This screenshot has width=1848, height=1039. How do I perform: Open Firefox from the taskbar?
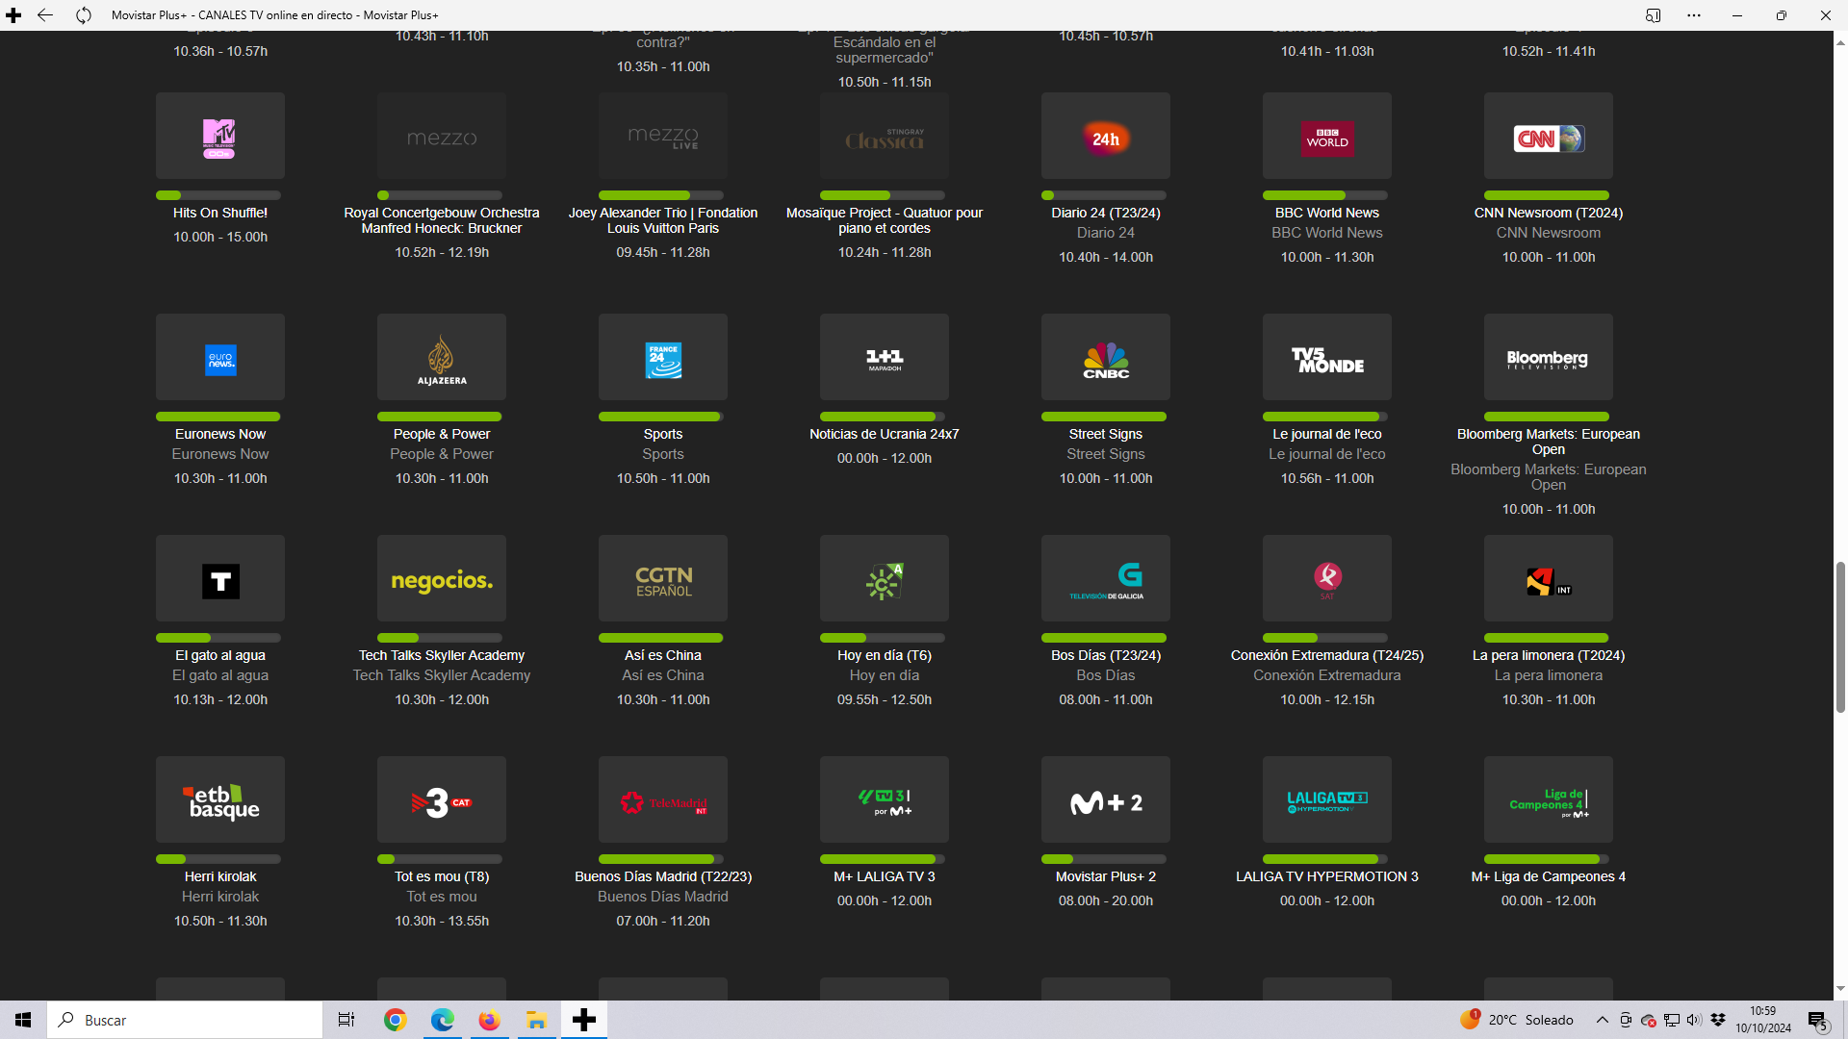(489, 1020)
